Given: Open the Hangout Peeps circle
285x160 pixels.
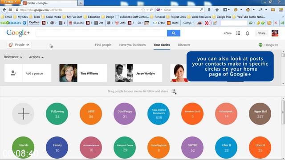Looking at the screenshot, I should [125, 148].
